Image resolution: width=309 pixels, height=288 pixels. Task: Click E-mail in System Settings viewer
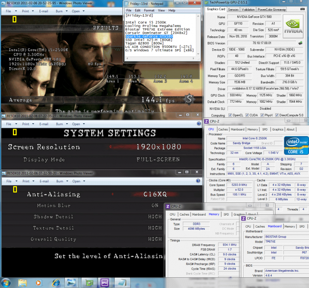tap(44, 124)
